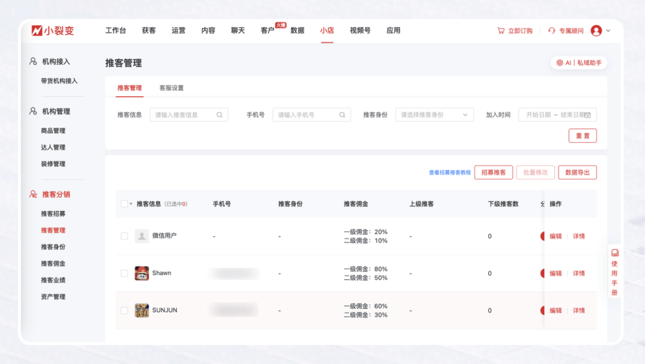Click the shopping cart 立即订购 icon
Image resolution: width=645 pixels, height=364 pixels.
click(500, 30)
